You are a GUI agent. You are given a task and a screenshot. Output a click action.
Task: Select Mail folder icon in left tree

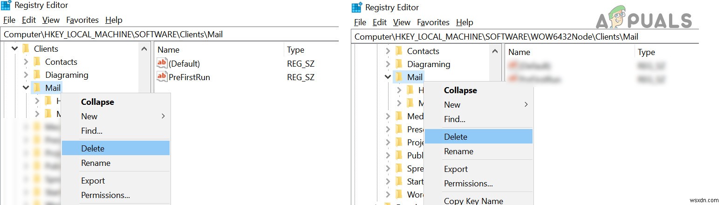coord(37,88)
